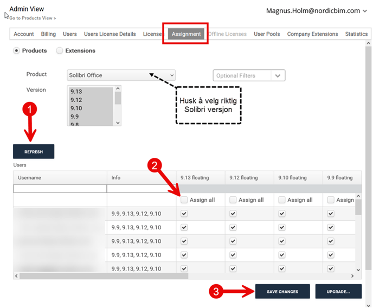Click the 9.10 floating column header
The height and width of the screenshot is (308, 373).
coord(298,178)
